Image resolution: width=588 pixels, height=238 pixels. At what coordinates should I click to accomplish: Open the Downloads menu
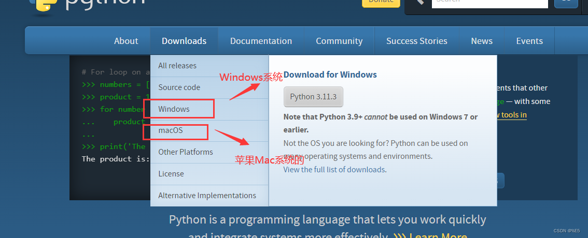tap(184, 41)
